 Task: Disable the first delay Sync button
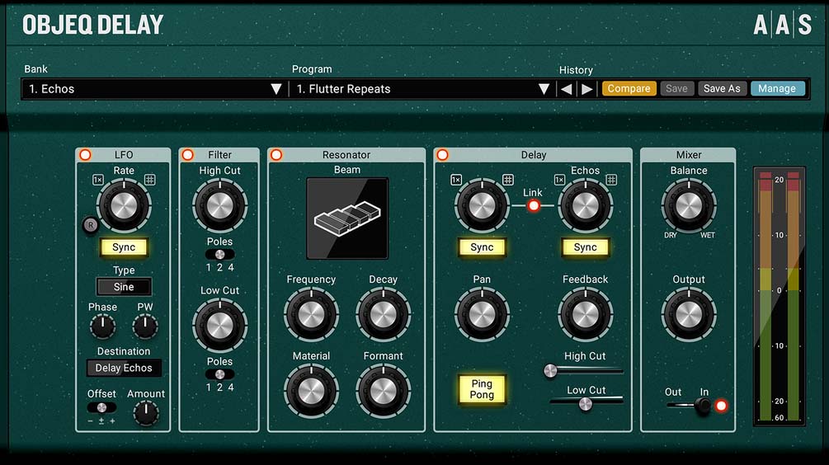tap(482, 247)
